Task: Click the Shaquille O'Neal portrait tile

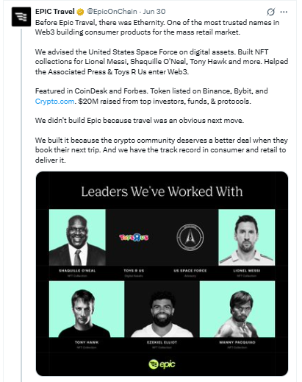Action: 77,237
